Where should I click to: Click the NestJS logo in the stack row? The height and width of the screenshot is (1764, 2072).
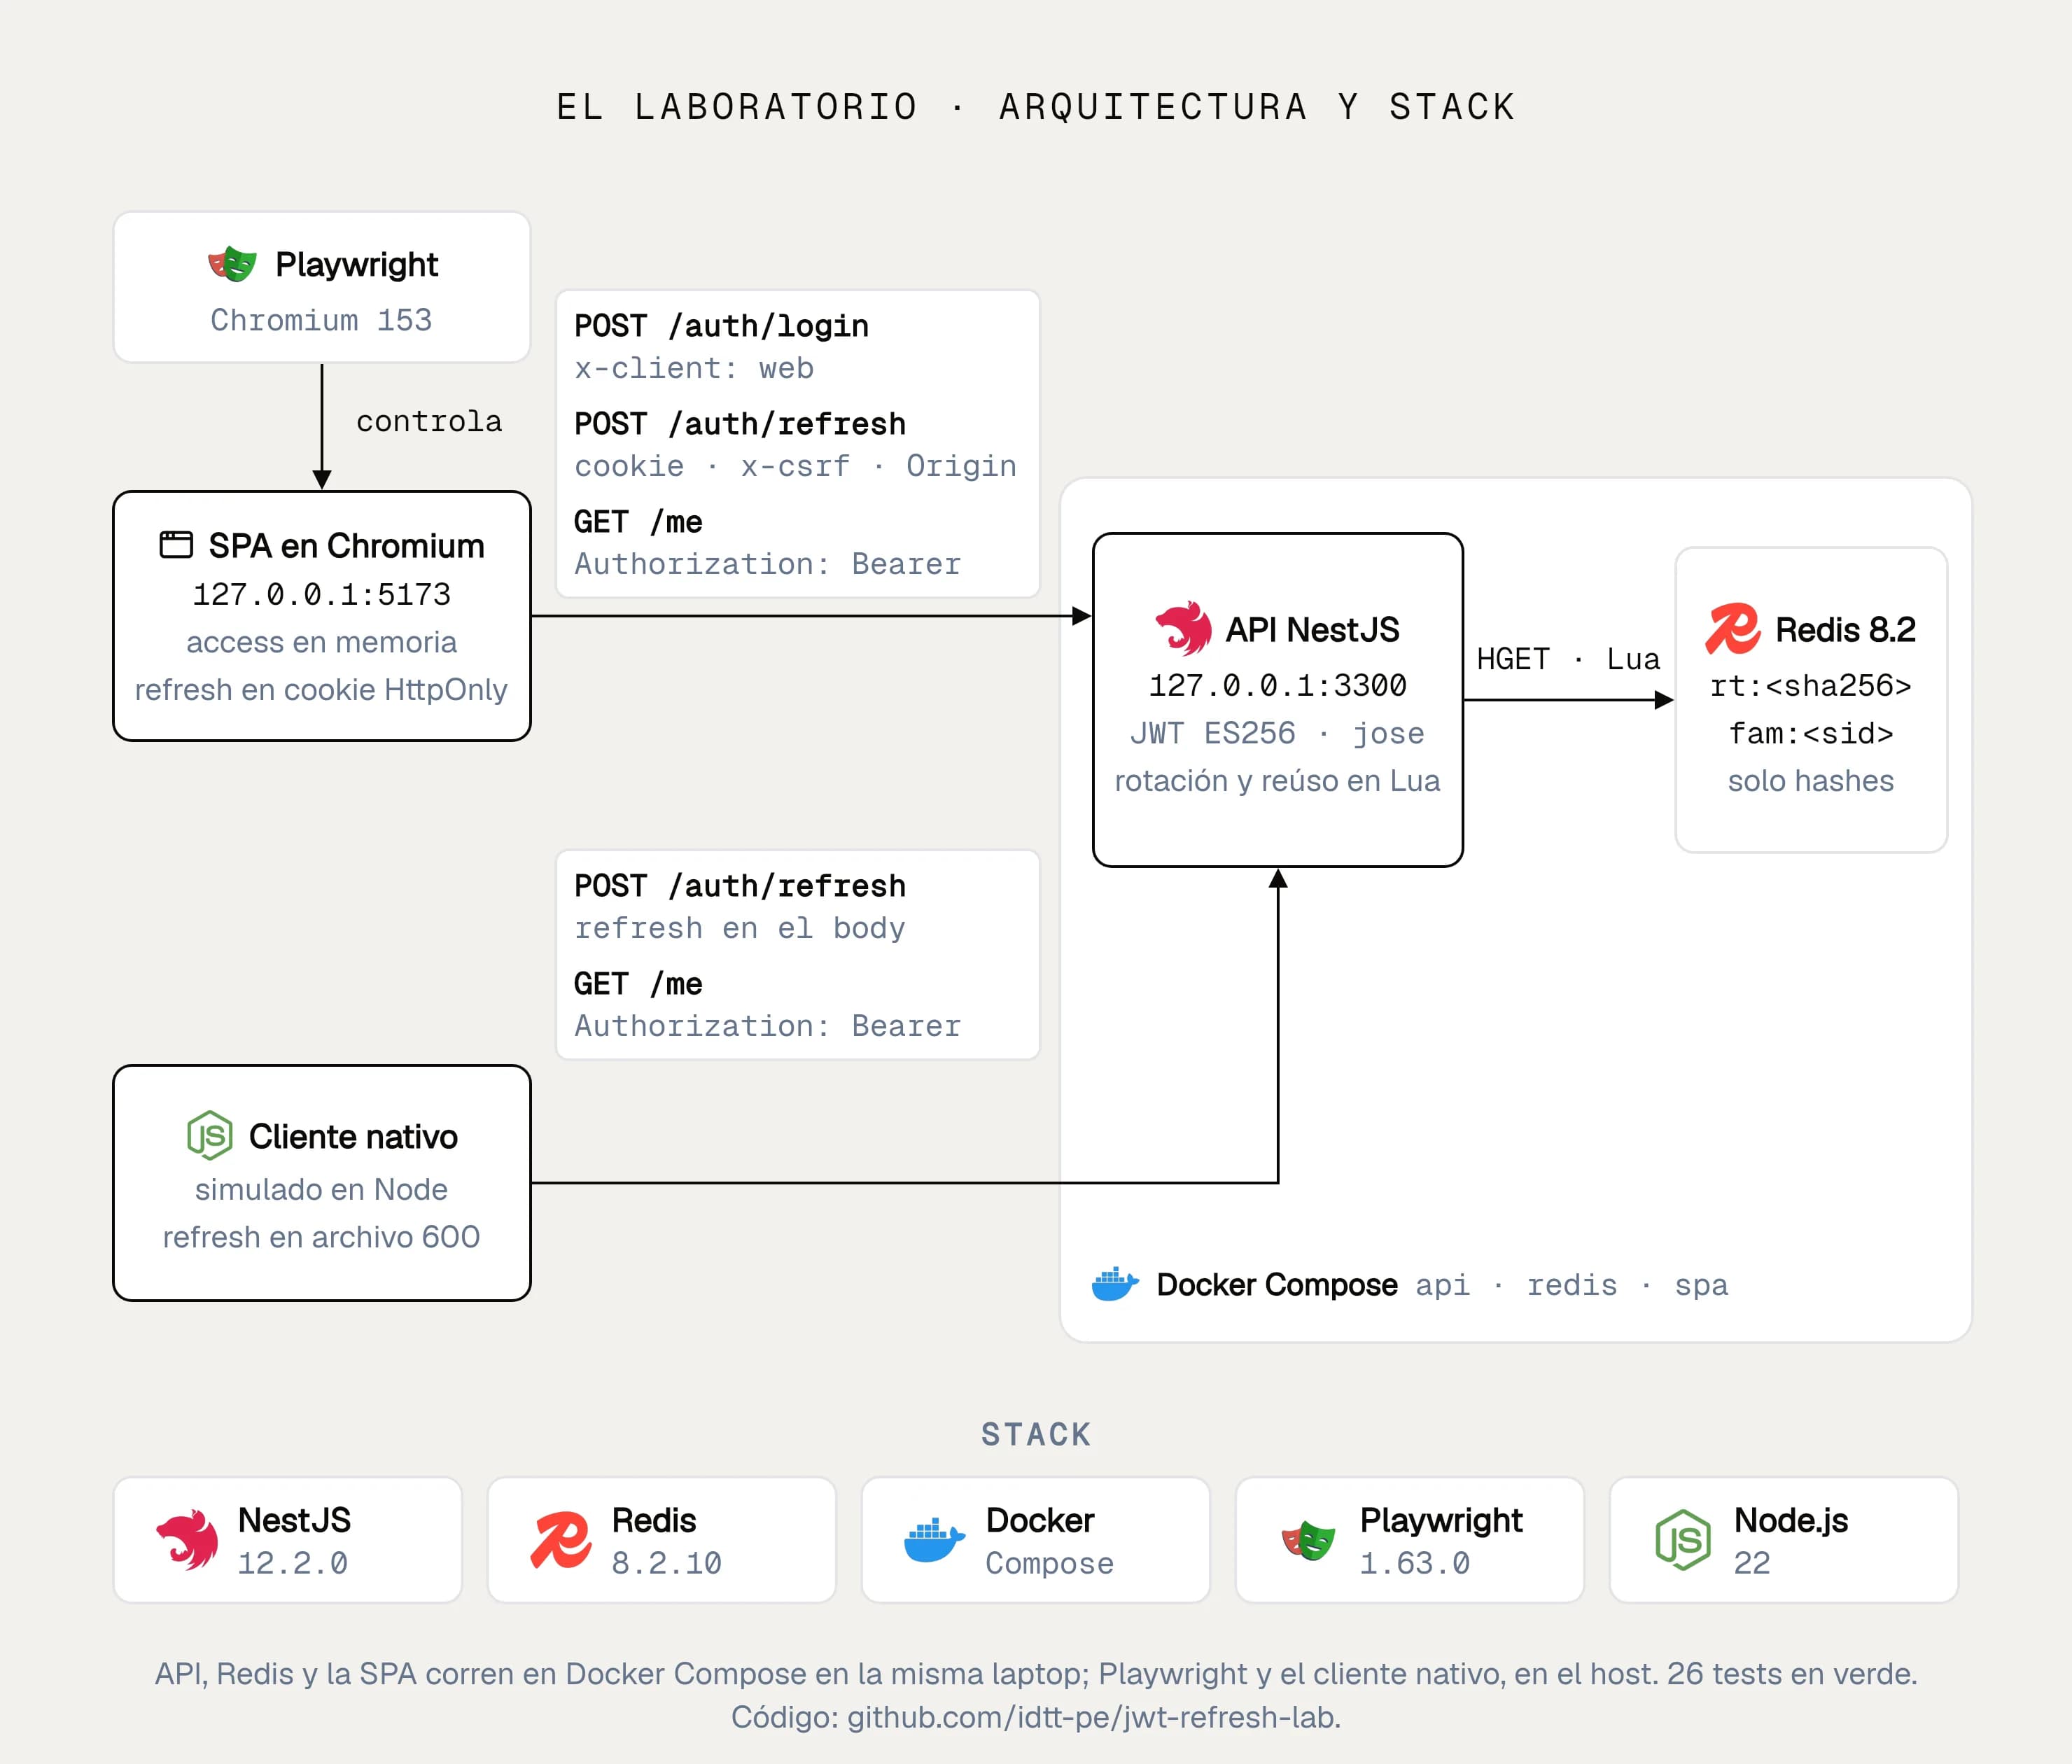pos(187,1540)
